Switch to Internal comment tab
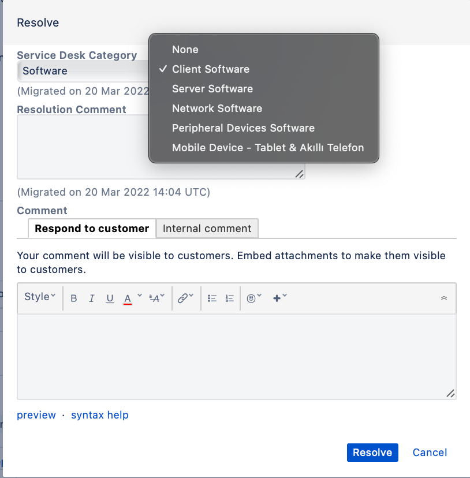 (x=207, y=229)
